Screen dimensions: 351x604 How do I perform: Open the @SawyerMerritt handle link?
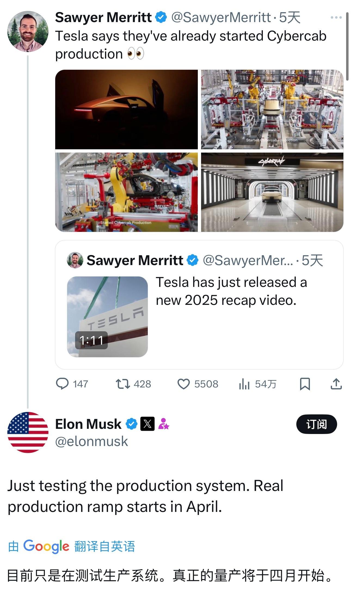221,18
